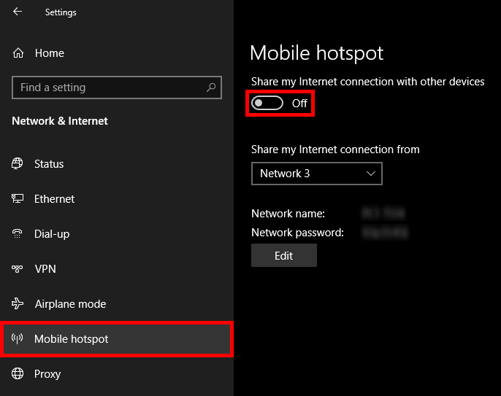Open Home in the sidebar
Viewport: 501px width, 396px height.
[x=117, y=53]
